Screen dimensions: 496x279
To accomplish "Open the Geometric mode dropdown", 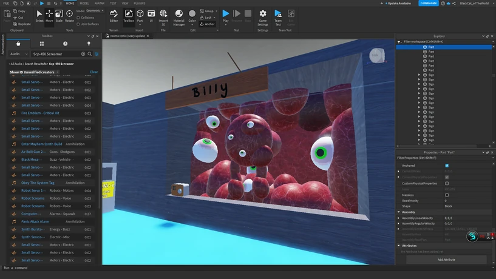I will [95, 11].
